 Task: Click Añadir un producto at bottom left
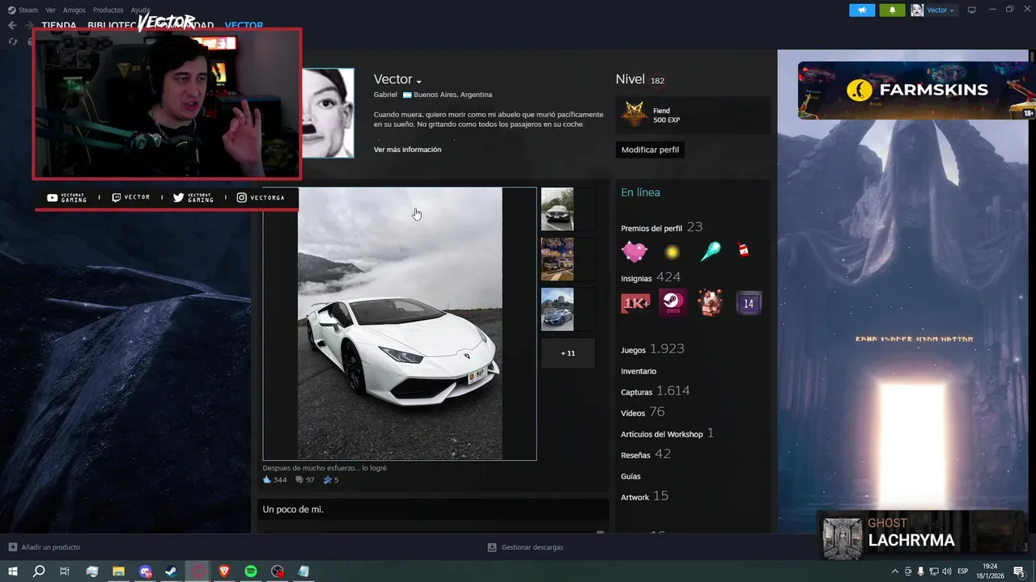[x=45, y=547]
